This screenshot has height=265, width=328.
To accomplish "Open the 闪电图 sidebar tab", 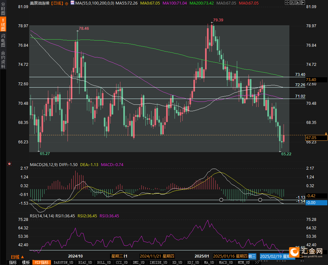I will 3,41.
